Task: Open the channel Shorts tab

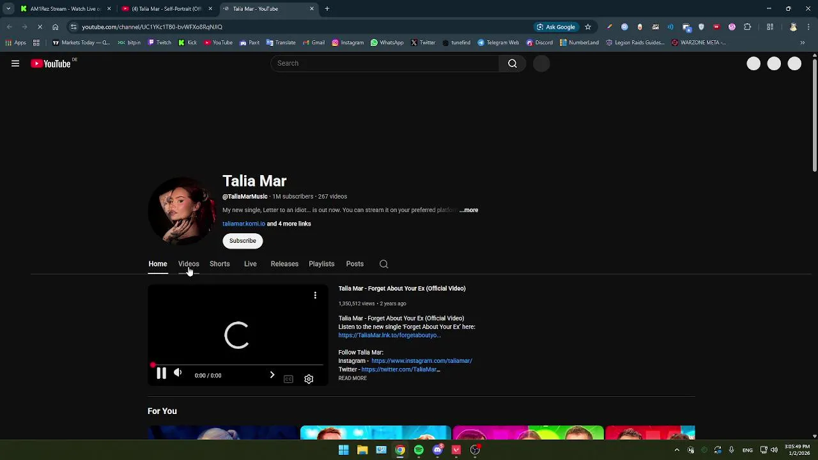Action: coord(220,264)
